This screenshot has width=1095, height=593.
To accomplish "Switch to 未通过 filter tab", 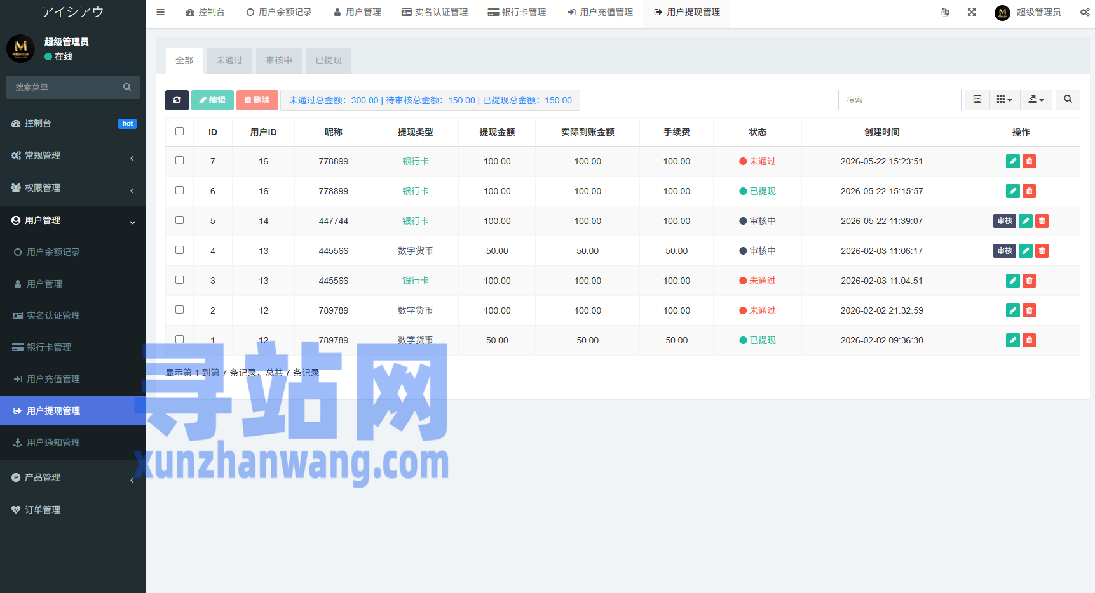I will tap(229, 60).
